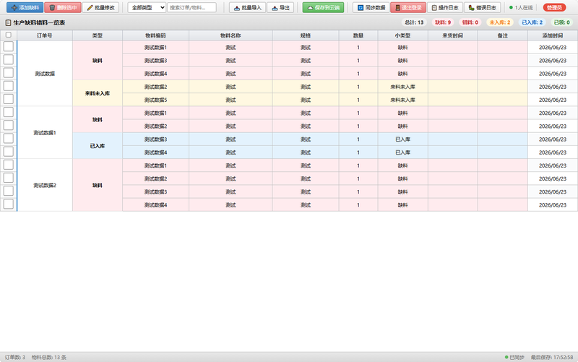This screenshot has height=362, width=578.
Task: Click the 小类型 column header
Action: 403,35
